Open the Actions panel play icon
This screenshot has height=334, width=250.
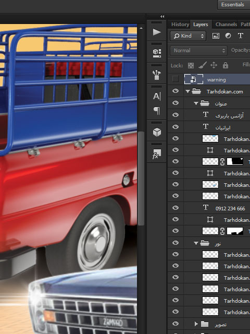pyautogui.click(x=157, y=32)
